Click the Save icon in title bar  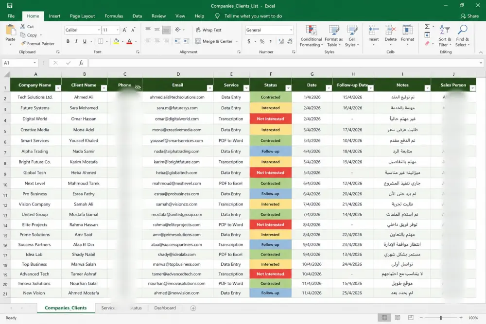pos(10,5)
